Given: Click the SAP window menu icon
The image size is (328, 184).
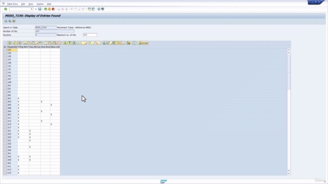Looking at the screenshot, I should pos(4,4).
